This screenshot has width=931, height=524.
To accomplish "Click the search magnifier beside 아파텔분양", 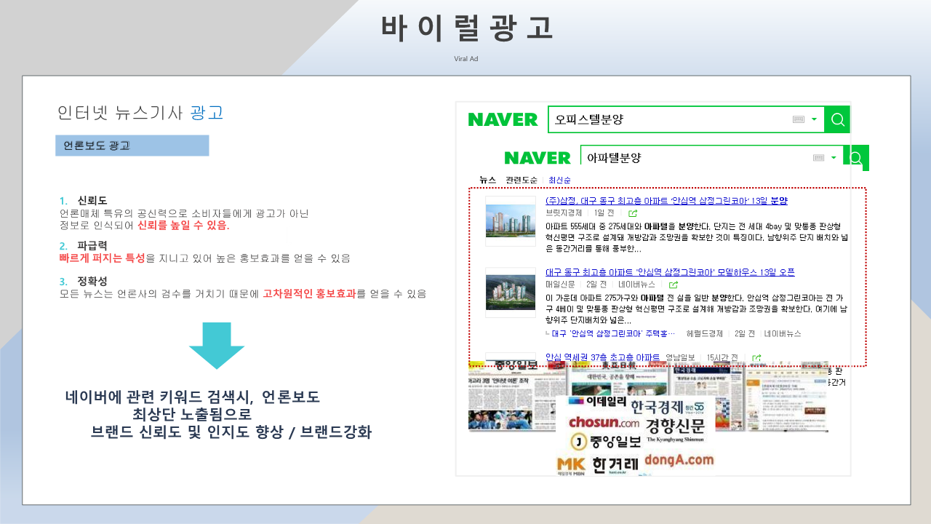I will (856, 158).
